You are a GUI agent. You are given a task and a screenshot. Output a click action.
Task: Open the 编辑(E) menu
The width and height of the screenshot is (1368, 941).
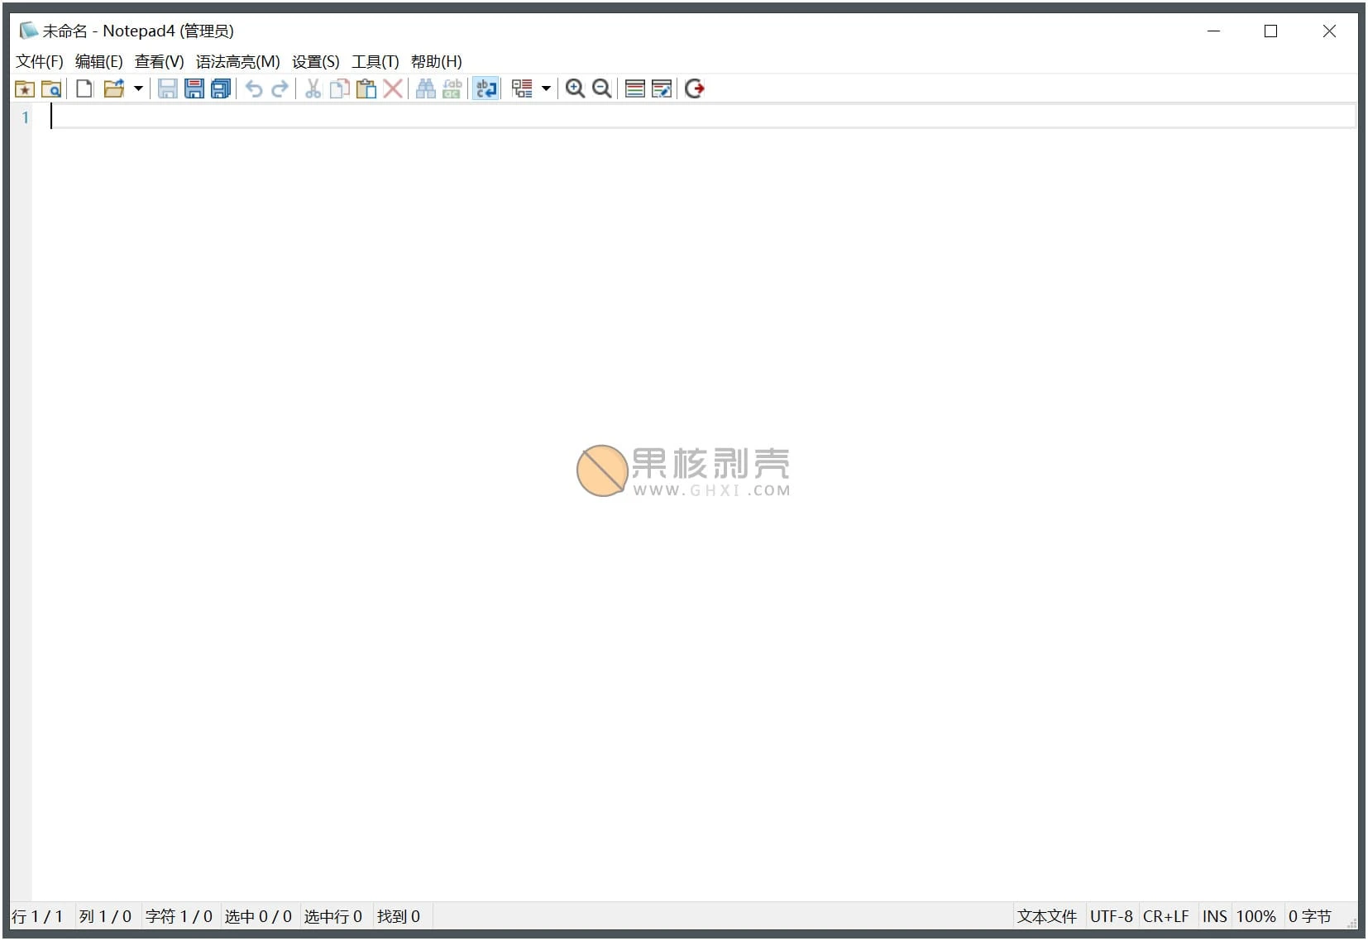point(99,61)
